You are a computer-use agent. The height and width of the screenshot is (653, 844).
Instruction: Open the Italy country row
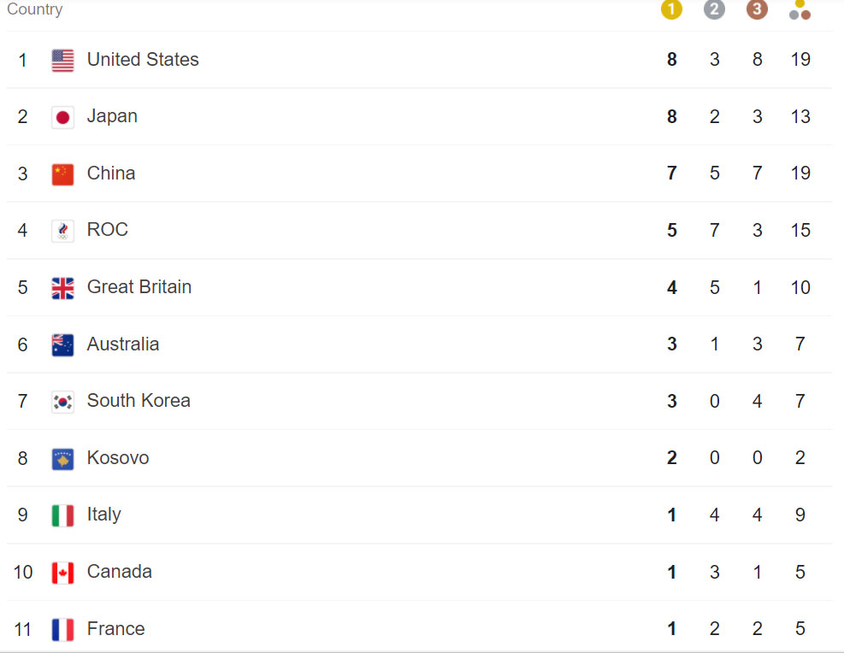(419, 515)
